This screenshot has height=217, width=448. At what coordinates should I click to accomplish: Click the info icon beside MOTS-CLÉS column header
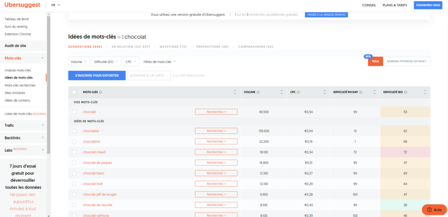[101, 92]
